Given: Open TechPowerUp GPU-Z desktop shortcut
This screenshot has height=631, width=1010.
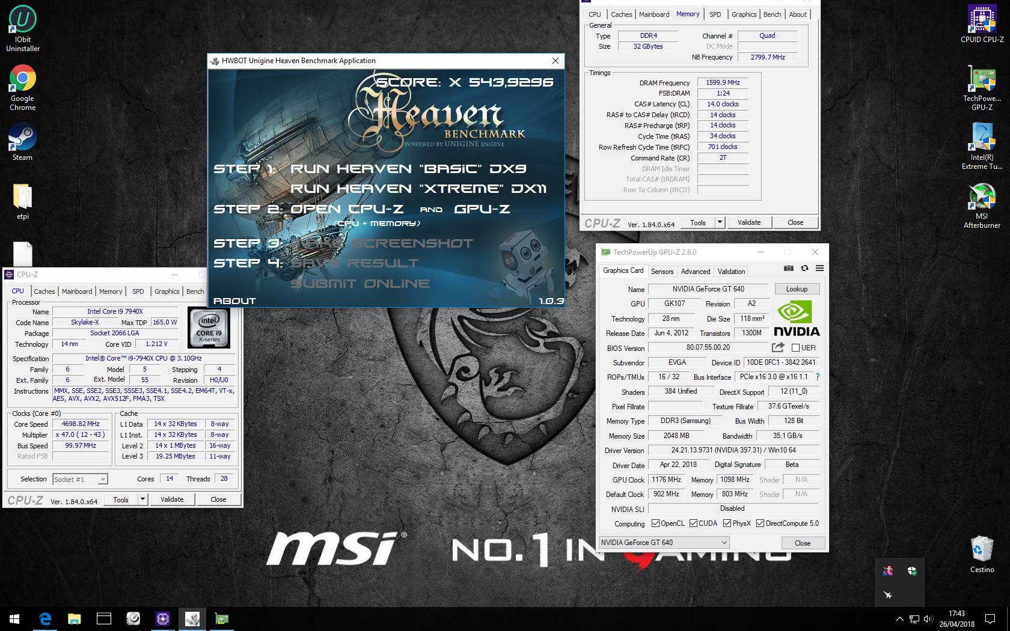Looking at the screenshot, I should pyautogui.click(x=982, y=88).
